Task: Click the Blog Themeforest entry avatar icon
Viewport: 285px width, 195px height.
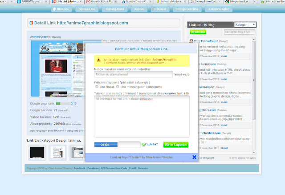Action: pyautogui.click(x=191, y=41)
